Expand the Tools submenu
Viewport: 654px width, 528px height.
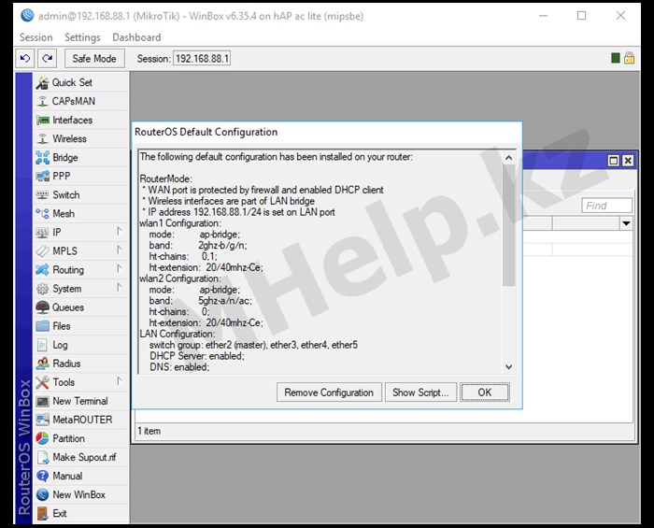[120, 381]
